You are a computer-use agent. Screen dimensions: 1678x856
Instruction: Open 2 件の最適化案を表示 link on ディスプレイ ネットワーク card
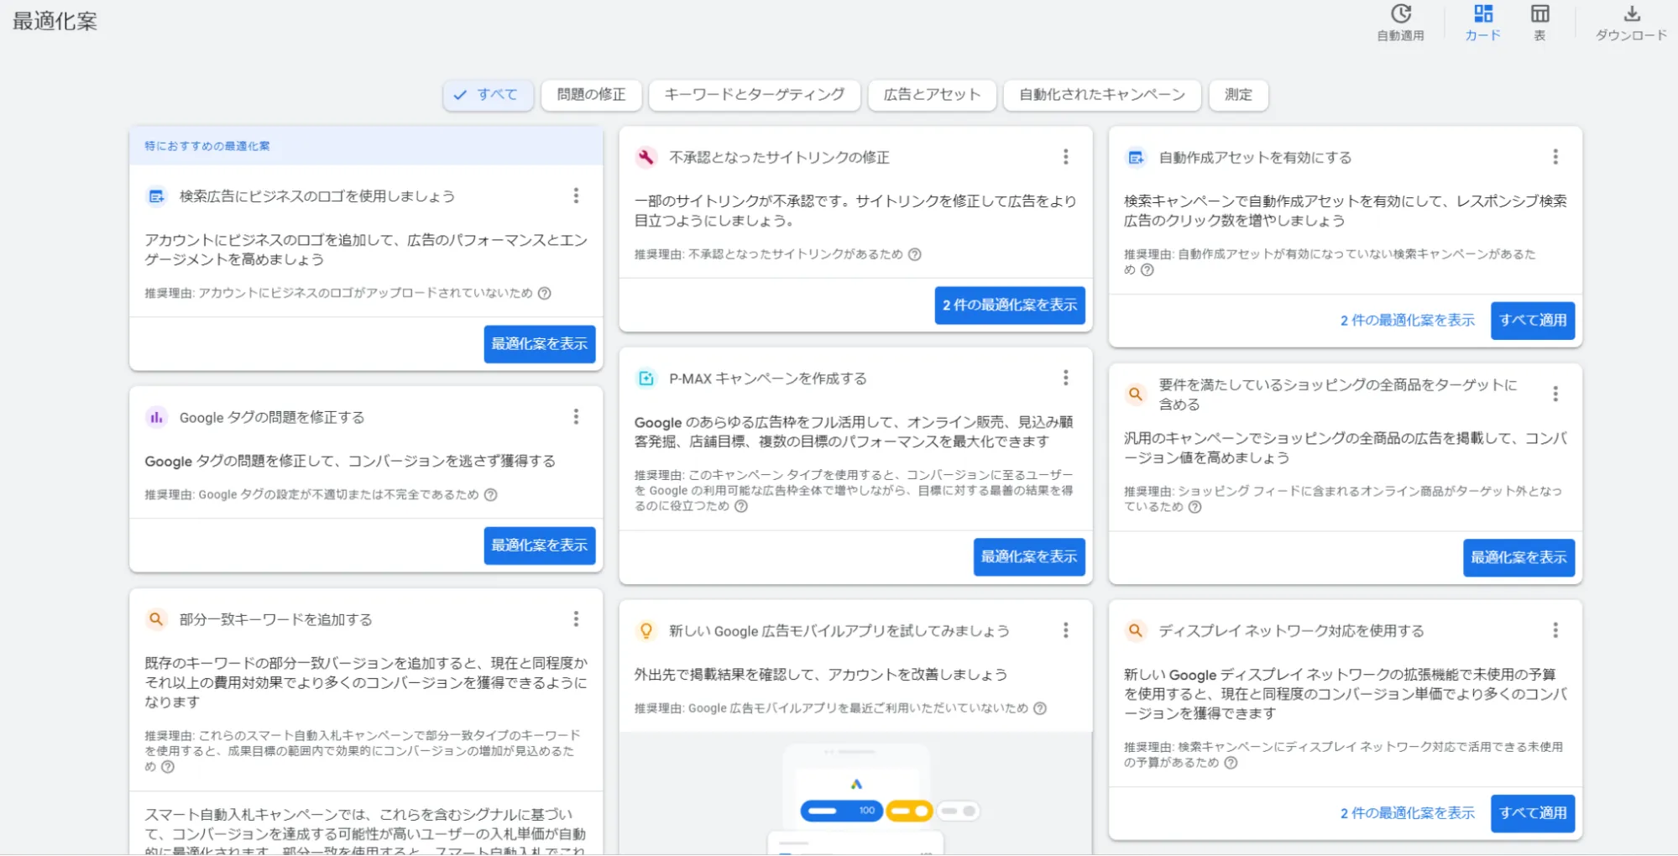click(x=1408, y=813)
